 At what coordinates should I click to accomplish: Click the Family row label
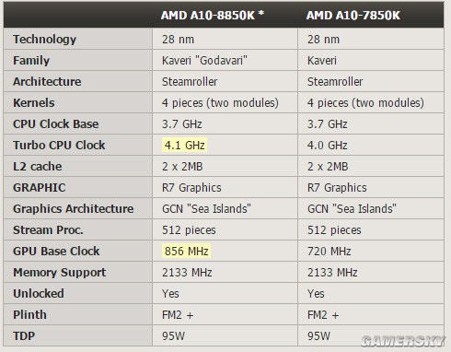click(x=31, y=61)
